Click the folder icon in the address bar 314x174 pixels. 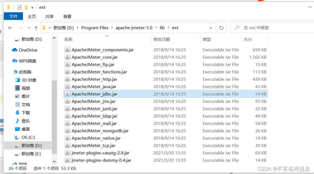pyautogui.click(x=44, y=28)
